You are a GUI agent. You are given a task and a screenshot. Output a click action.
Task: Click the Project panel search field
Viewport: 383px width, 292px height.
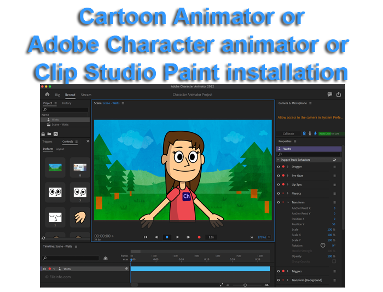(x=65, y=109)
